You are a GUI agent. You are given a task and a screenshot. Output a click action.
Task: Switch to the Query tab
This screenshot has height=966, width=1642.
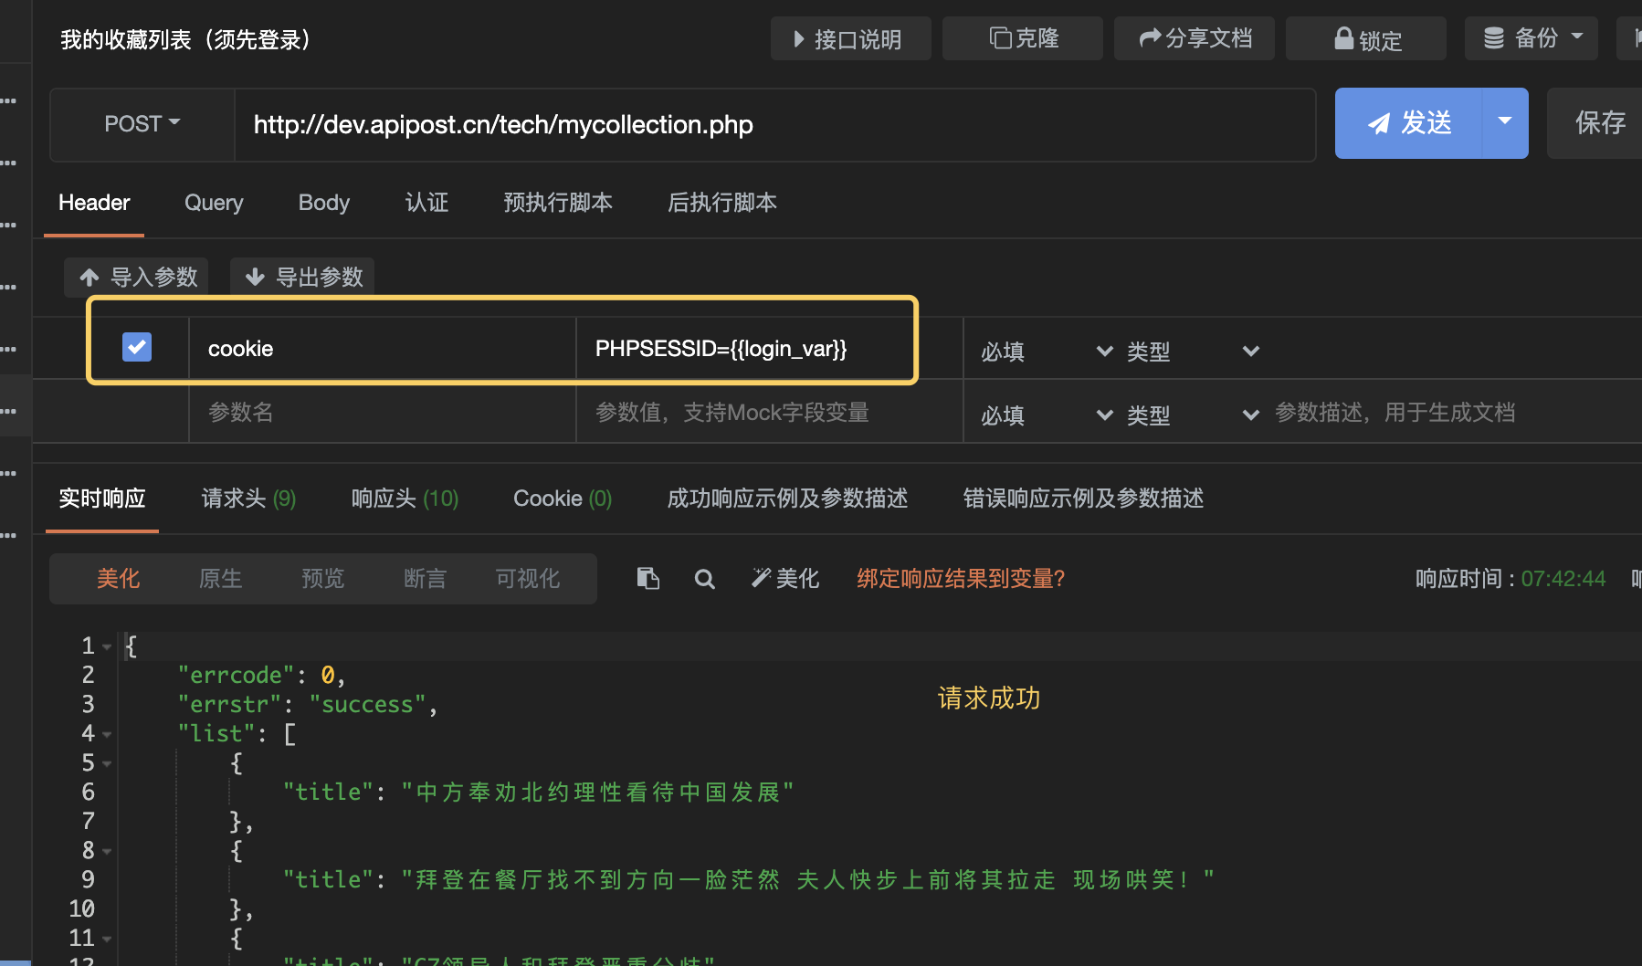pyautogui.click(x=214, y=203)
